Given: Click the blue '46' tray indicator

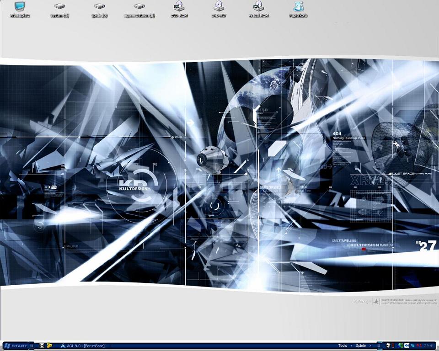Looking at the screenshot, I should pos(412,346).
